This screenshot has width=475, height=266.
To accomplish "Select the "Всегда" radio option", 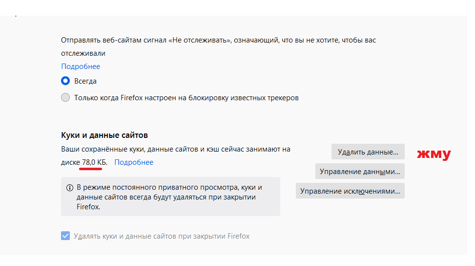I will 65,81.
